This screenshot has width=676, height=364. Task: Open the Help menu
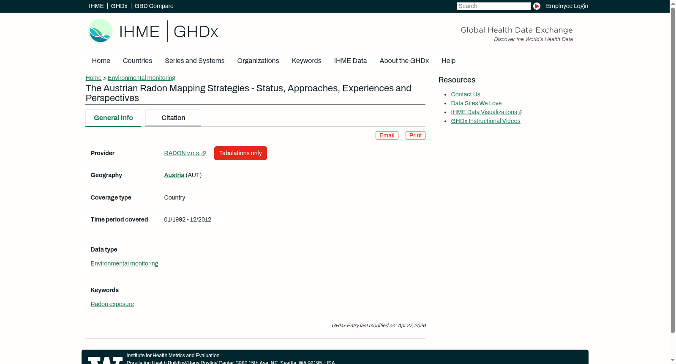pos(448,61)
